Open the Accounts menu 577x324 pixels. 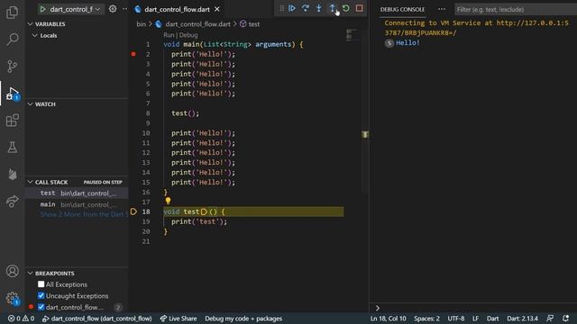click(x=12, y=271)
